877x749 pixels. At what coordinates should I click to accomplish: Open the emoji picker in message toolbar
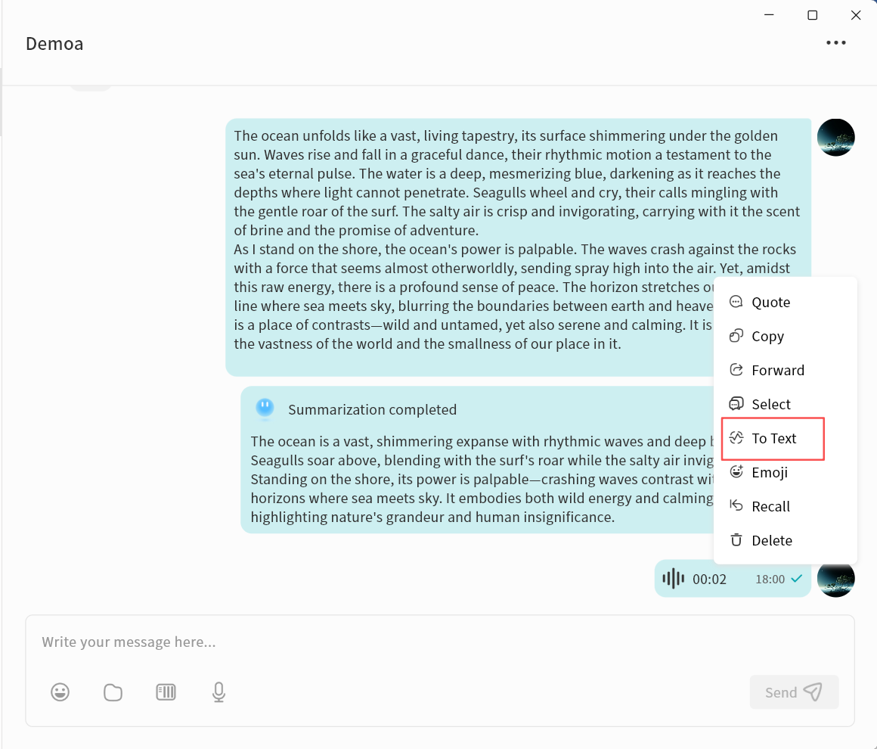60,692
